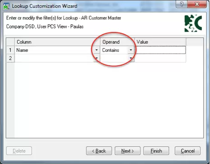Open help with the question mark button
Image resolution: width=210 pixels, height=164 pixels.
[182, 4]
